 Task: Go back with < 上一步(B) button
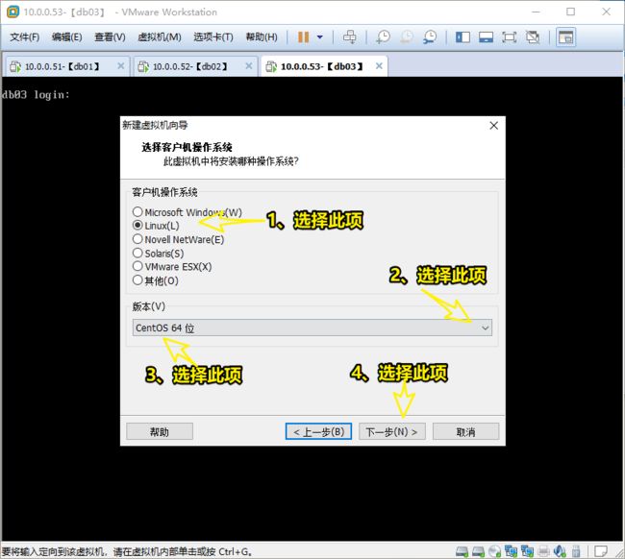pos(318,431)
